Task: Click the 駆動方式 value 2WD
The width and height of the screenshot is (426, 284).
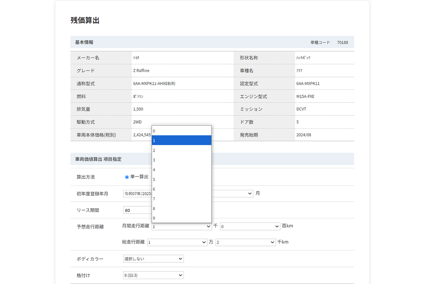Action: [x=137, y=122]
